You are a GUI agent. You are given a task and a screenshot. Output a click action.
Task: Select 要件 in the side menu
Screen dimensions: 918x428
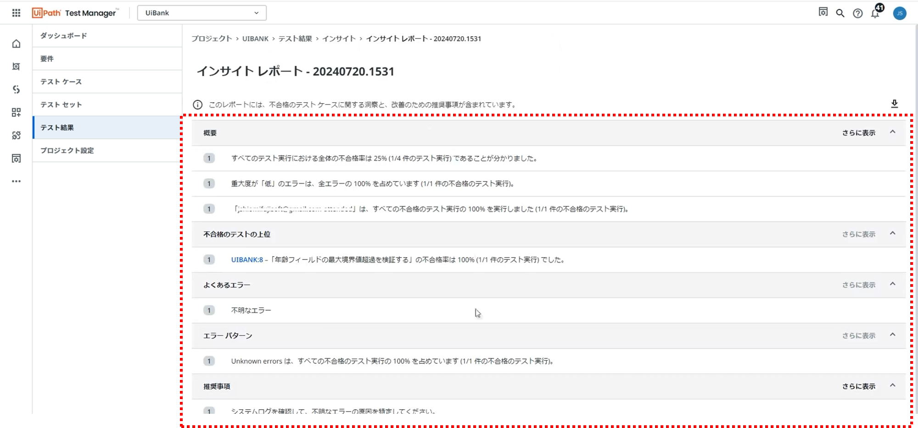point(107,59)
